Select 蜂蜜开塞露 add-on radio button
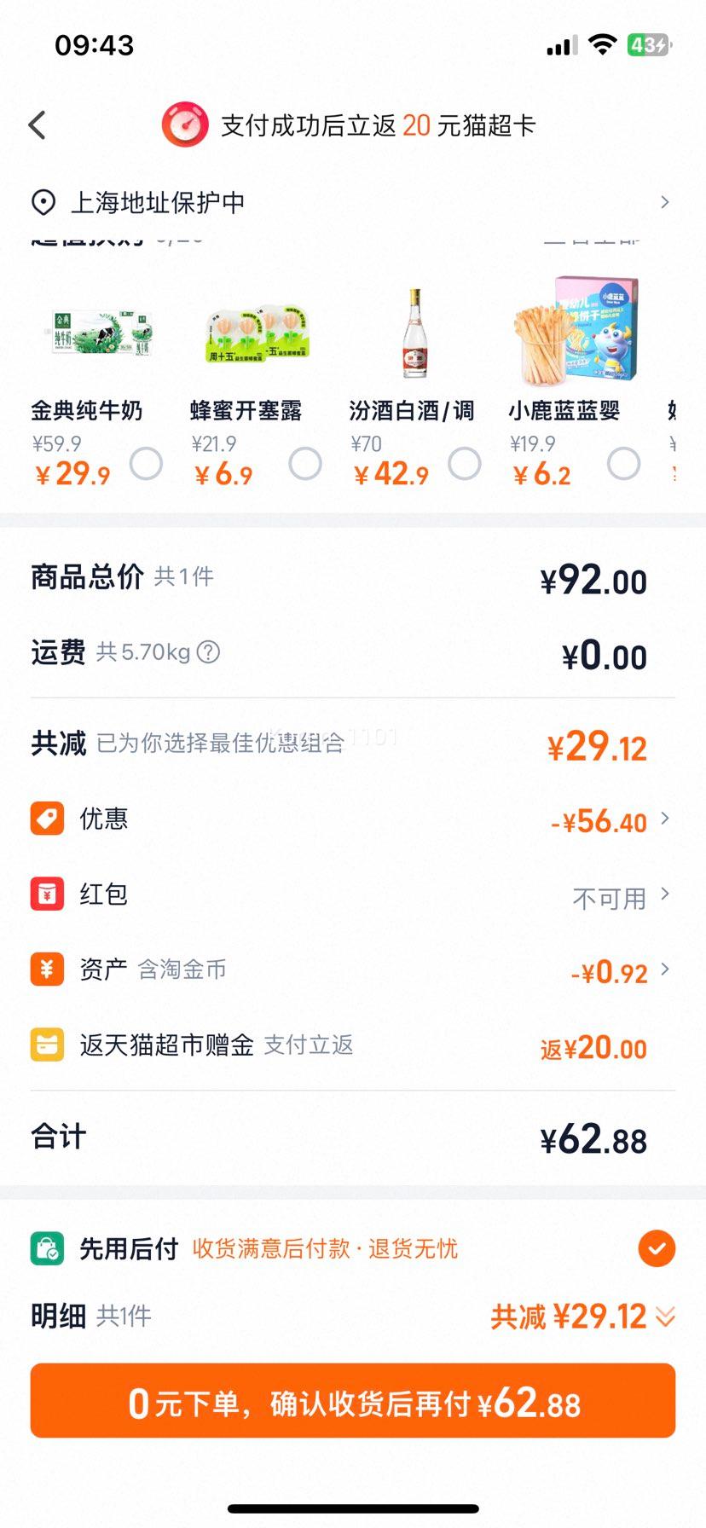This screenshot has height=1528, width=706. (x=305, y=464)
